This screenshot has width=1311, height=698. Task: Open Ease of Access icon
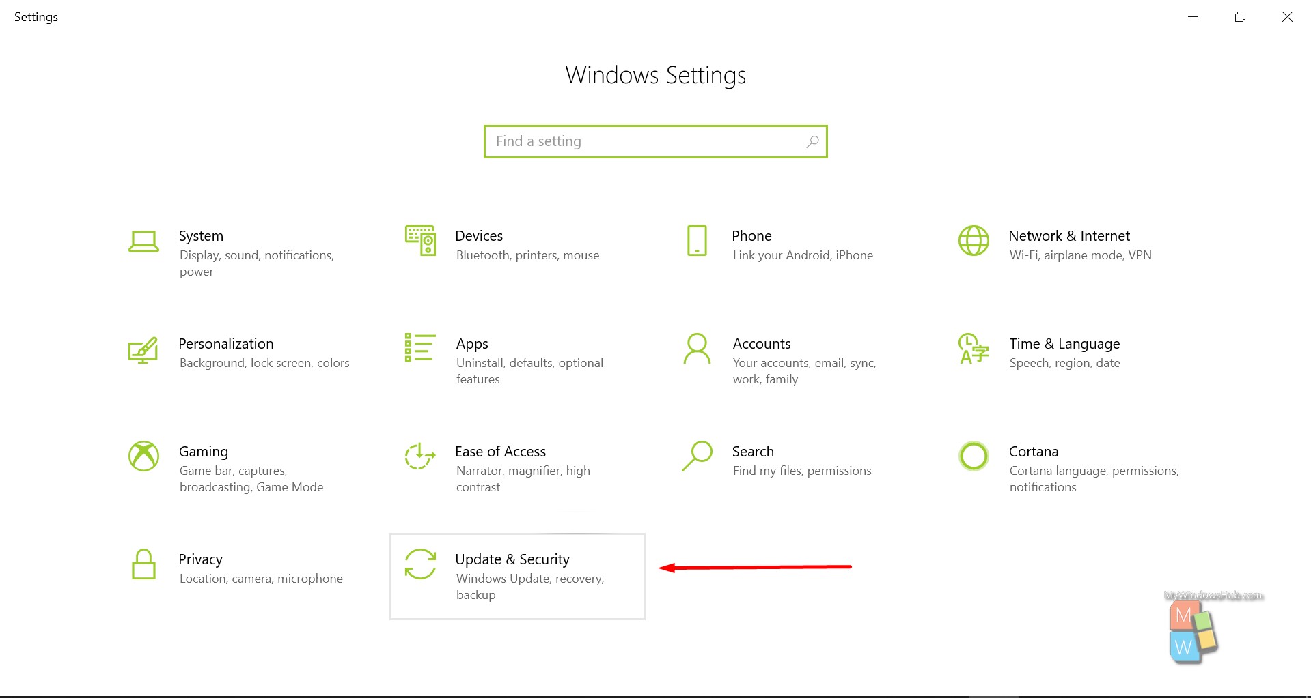click(x=420, y=456)
